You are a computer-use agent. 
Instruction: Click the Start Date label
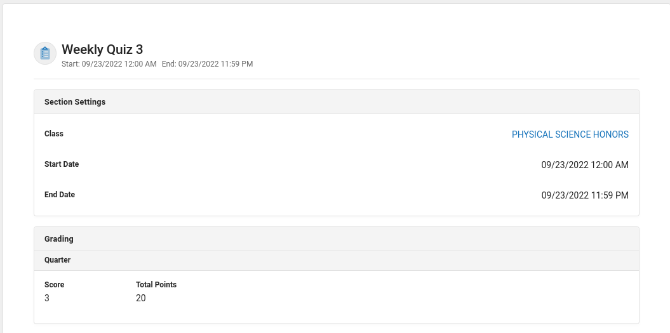pos(62,164)
